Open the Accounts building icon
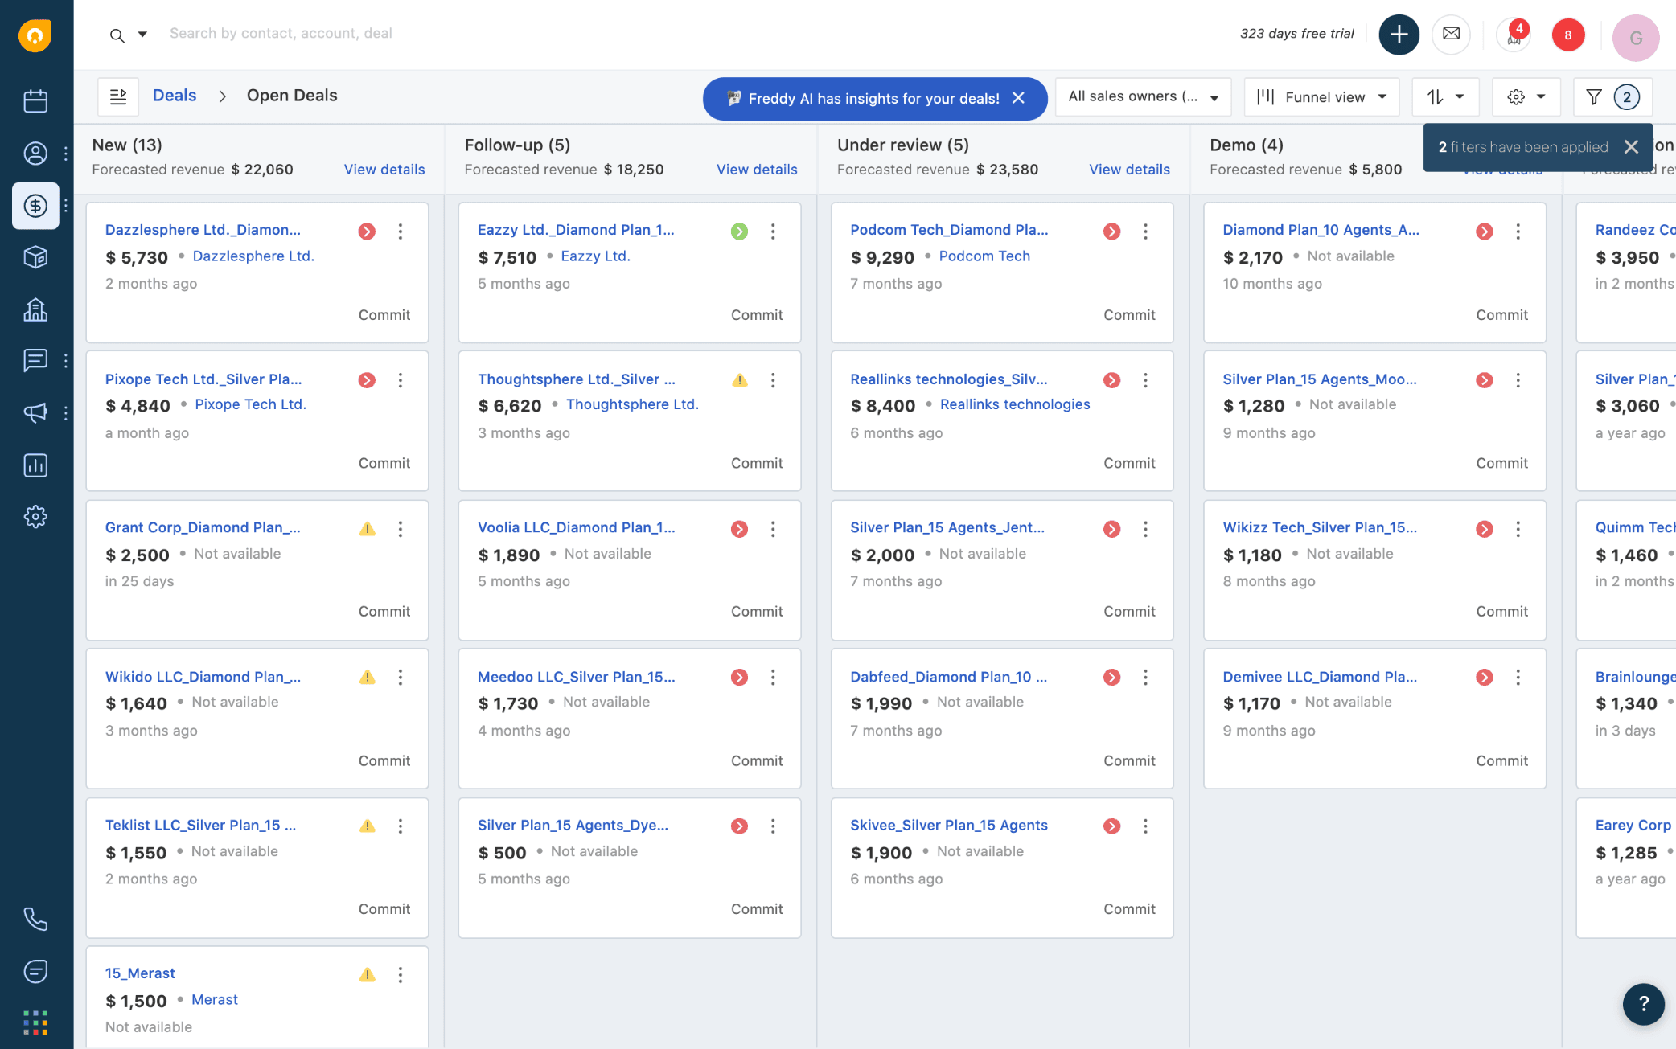 35,309
